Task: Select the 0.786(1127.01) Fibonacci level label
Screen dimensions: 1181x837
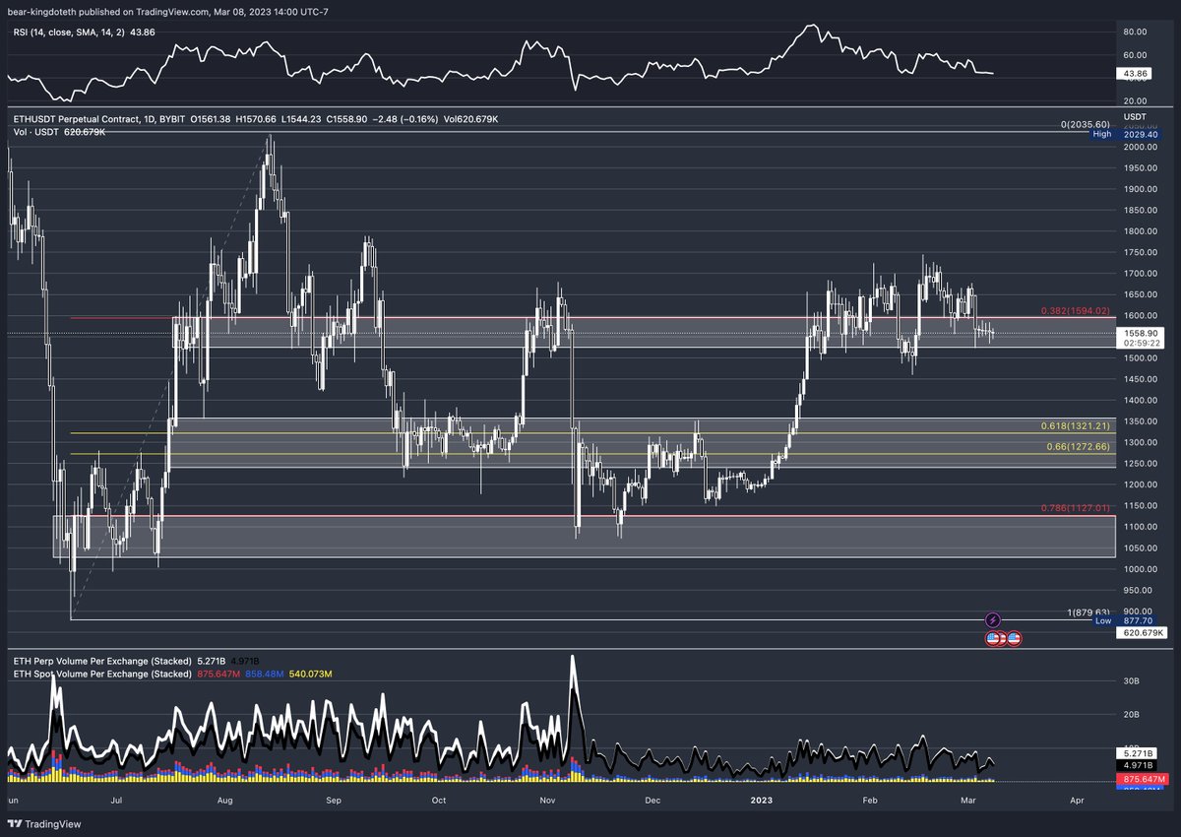Action: (x=1078, y=508)
